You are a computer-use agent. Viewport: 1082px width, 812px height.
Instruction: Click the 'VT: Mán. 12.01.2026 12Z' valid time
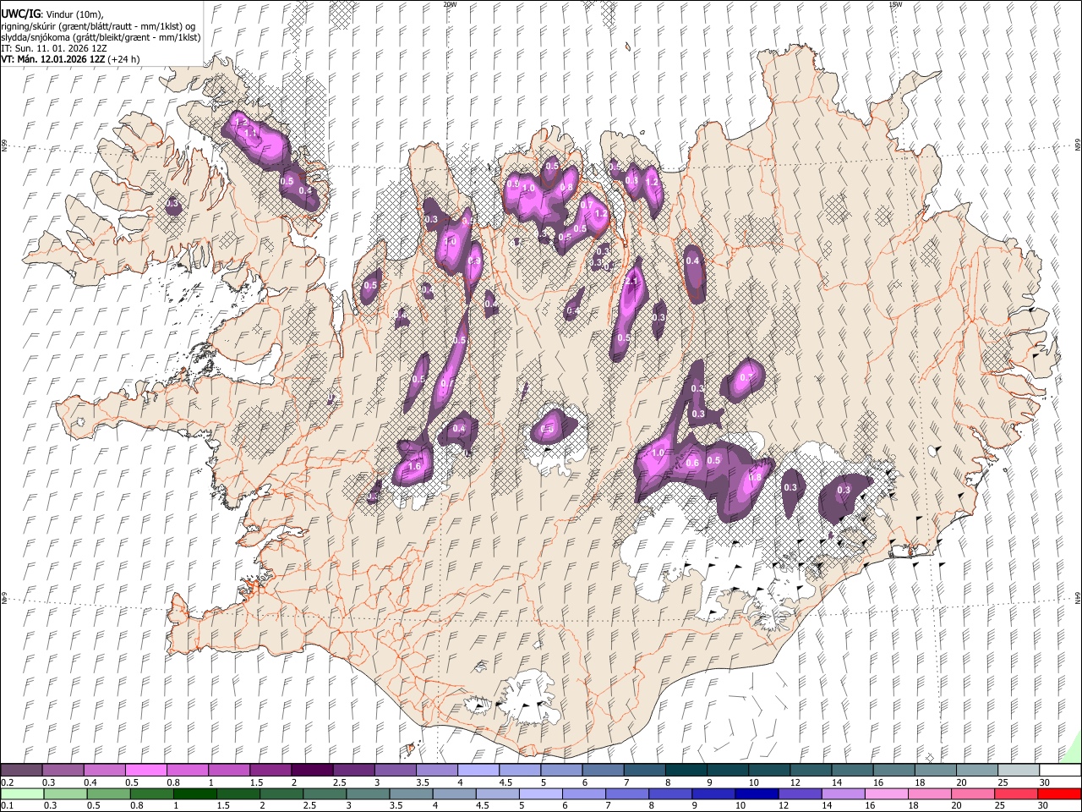(52, 59)
